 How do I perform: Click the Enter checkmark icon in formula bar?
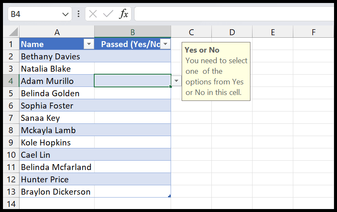pos(108,14)
